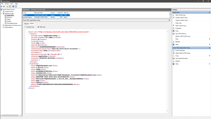Sort by Date and Time column header

pos(42,13)
